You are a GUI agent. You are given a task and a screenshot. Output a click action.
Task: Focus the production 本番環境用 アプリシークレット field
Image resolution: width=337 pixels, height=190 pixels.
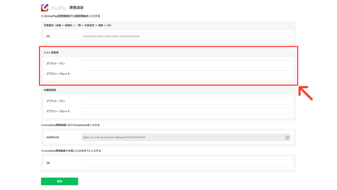(186, 111)
